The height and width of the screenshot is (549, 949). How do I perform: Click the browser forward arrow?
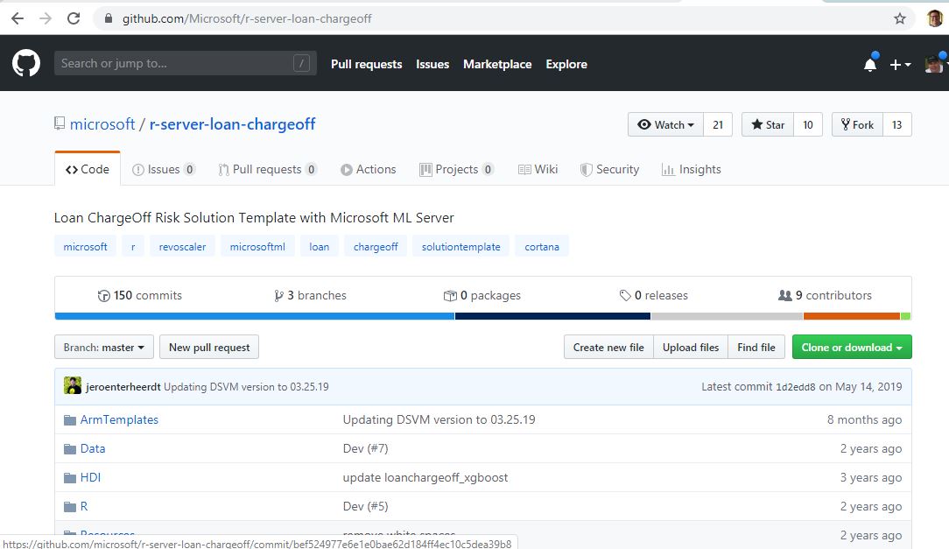coord(46,18)
